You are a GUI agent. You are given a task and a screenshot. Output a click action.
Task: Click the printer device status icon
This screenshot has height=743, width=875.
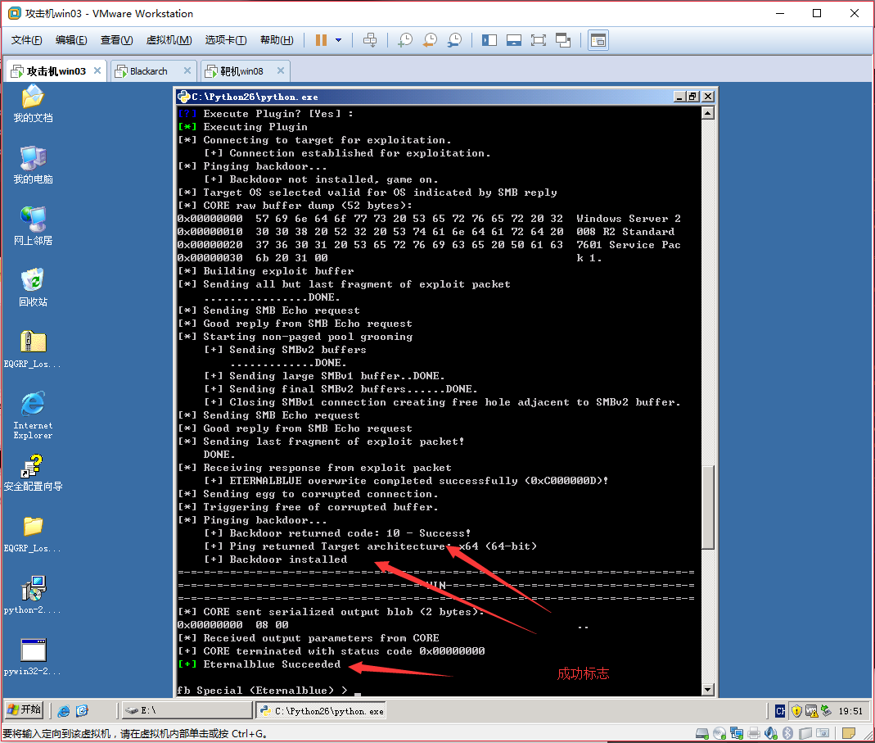coord(754,733)
